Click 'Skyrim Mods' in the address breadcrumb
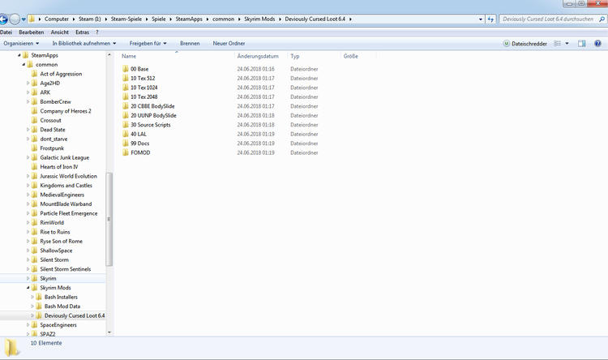This screenshot has height=360, width=608. (259, 19)
